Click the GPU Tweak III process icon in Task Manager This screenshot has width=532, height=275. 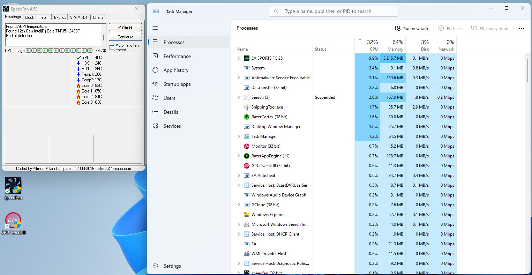click(x=246, y=166)
